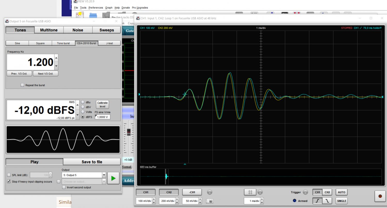Click the Armed trigger indicator light
Screen dimensions: 387x208
tap(294, 201)
